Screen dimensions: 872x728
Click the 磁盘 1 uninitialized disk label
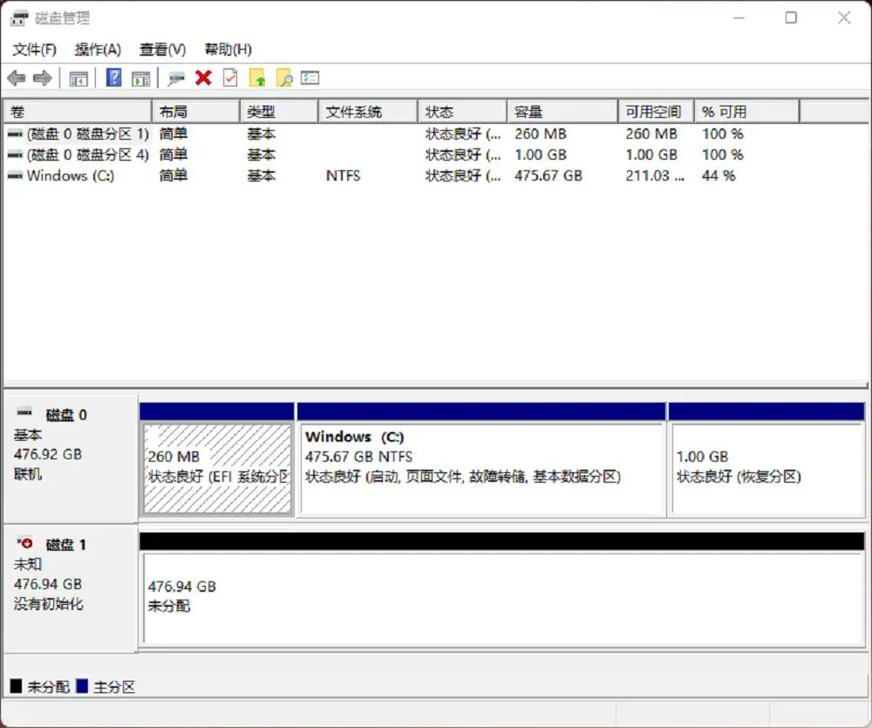pos(66,545)
